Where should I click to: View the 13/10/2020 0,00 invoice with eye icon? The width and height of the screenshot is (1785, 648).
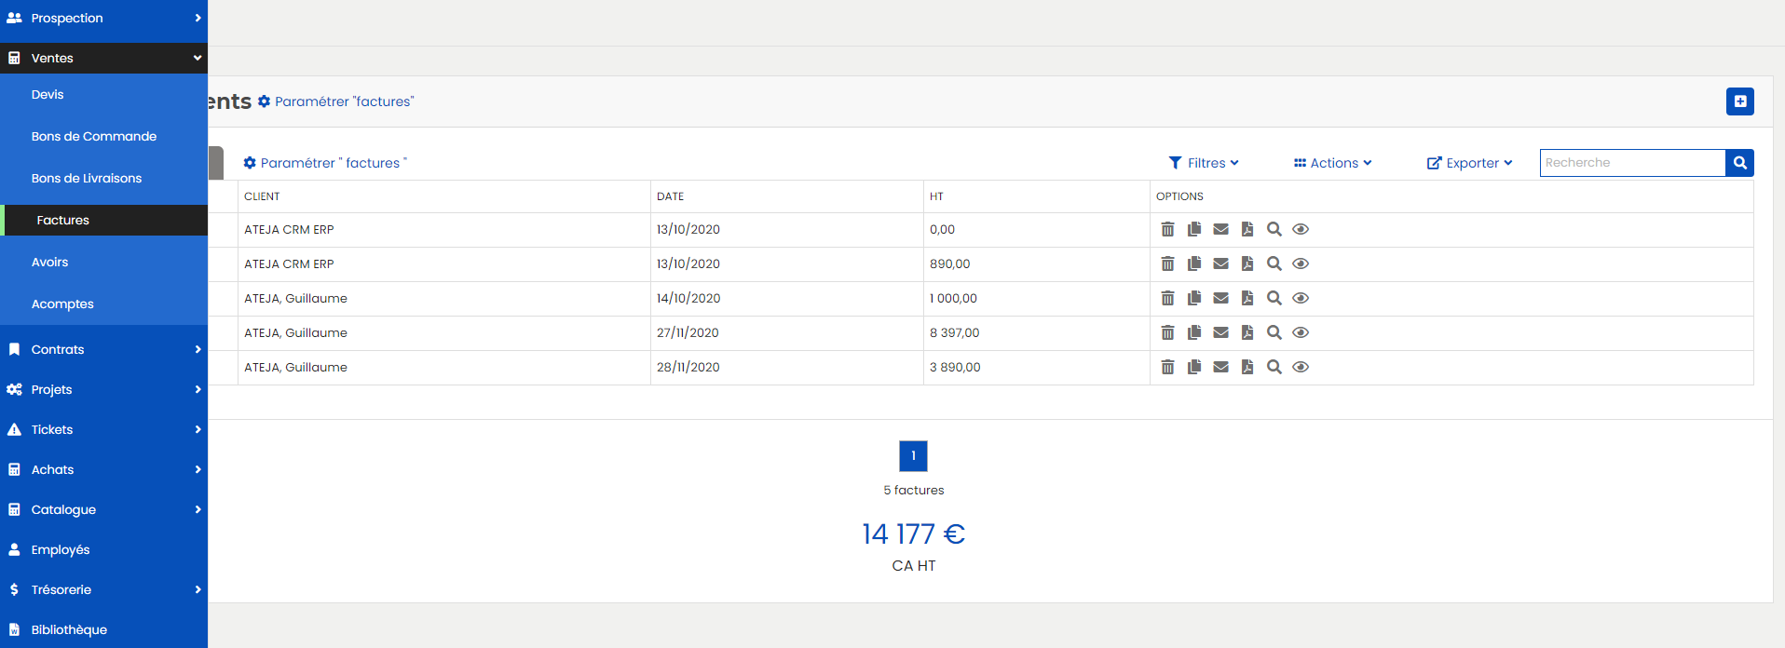tap(1301, 229)
